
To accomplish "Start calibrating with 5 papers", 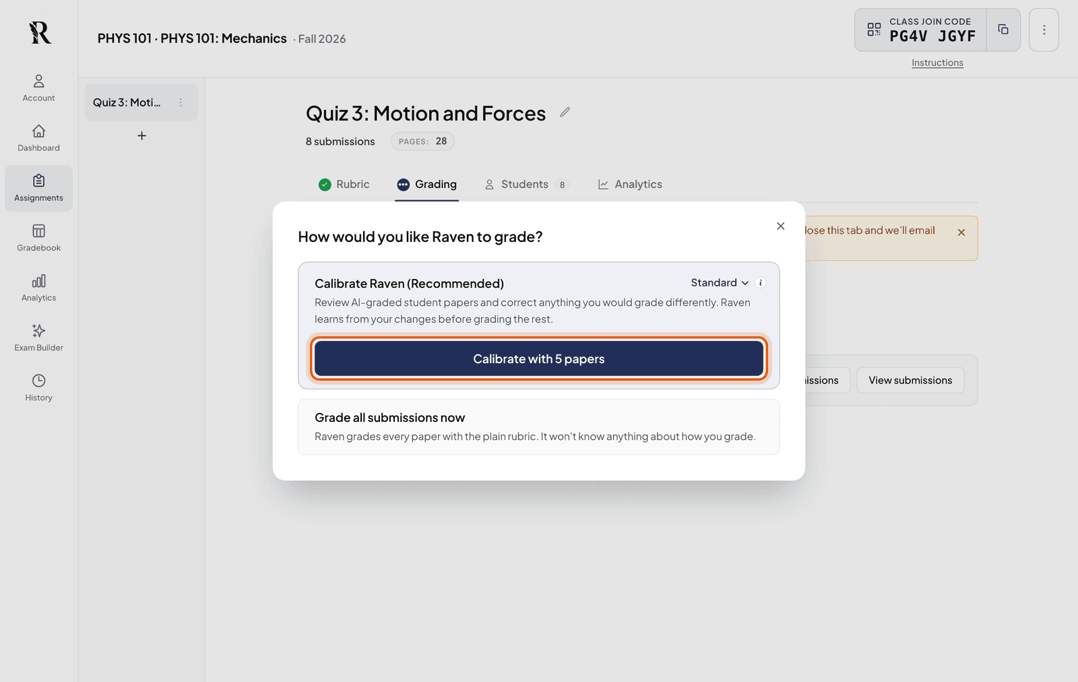I will point(539,359).
